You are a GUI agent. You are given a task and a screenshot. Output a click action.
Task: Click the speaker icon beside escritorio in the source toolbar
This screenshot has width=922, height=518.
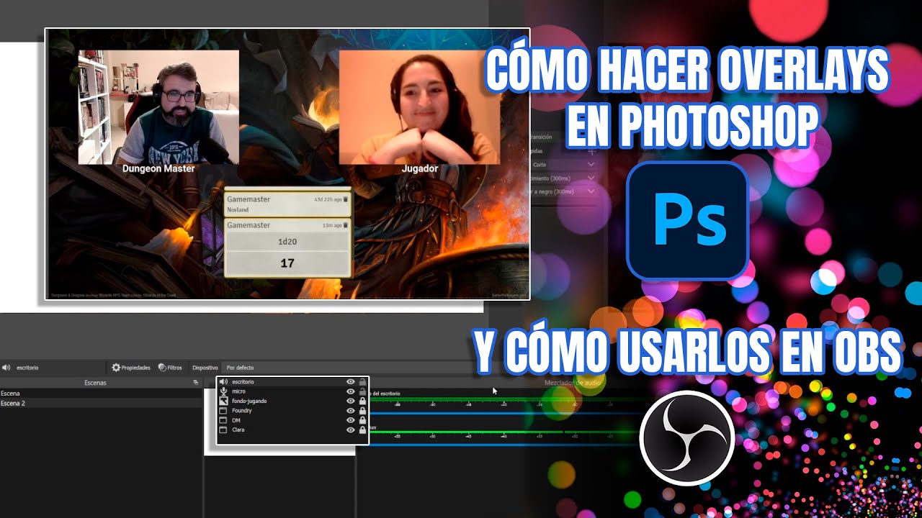point(6,368)
